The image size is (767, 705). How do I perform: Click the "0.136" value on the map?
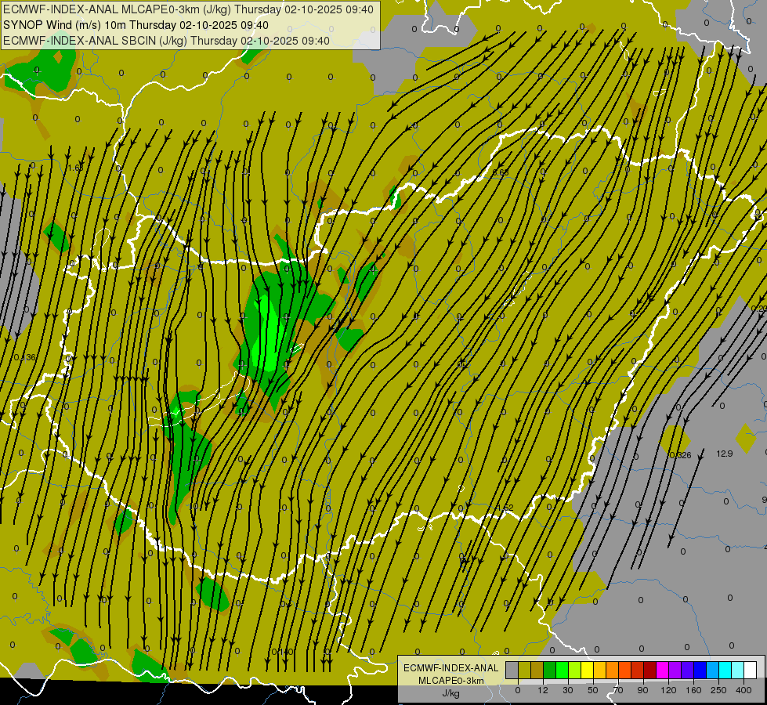25,357
